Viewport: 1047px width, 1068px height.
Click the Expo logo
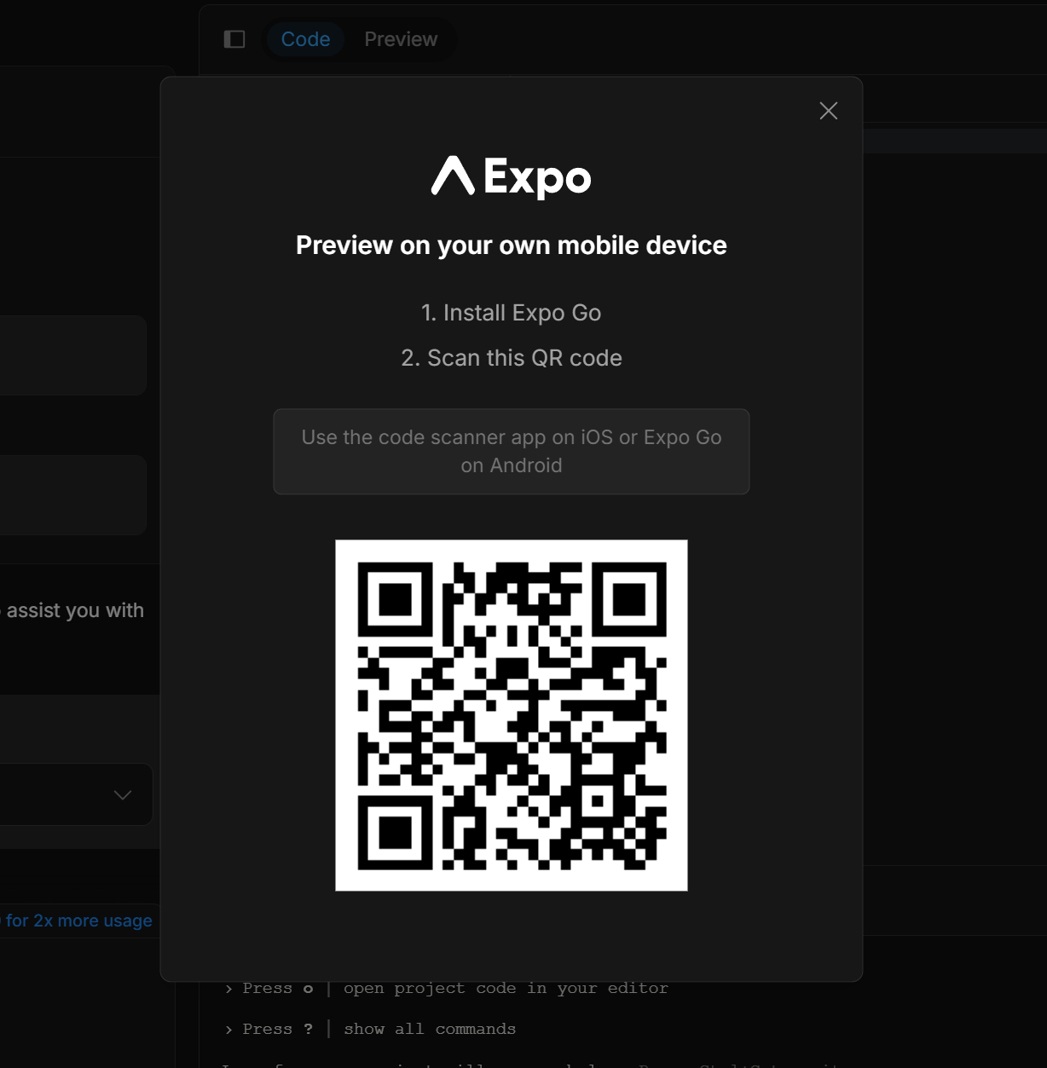coord(511,176)
